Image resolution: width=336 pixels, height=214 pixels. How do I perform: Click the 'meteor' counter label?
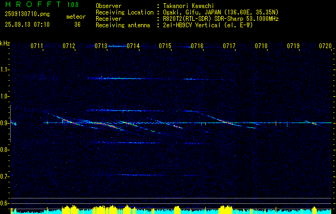(x=76, y=17)
